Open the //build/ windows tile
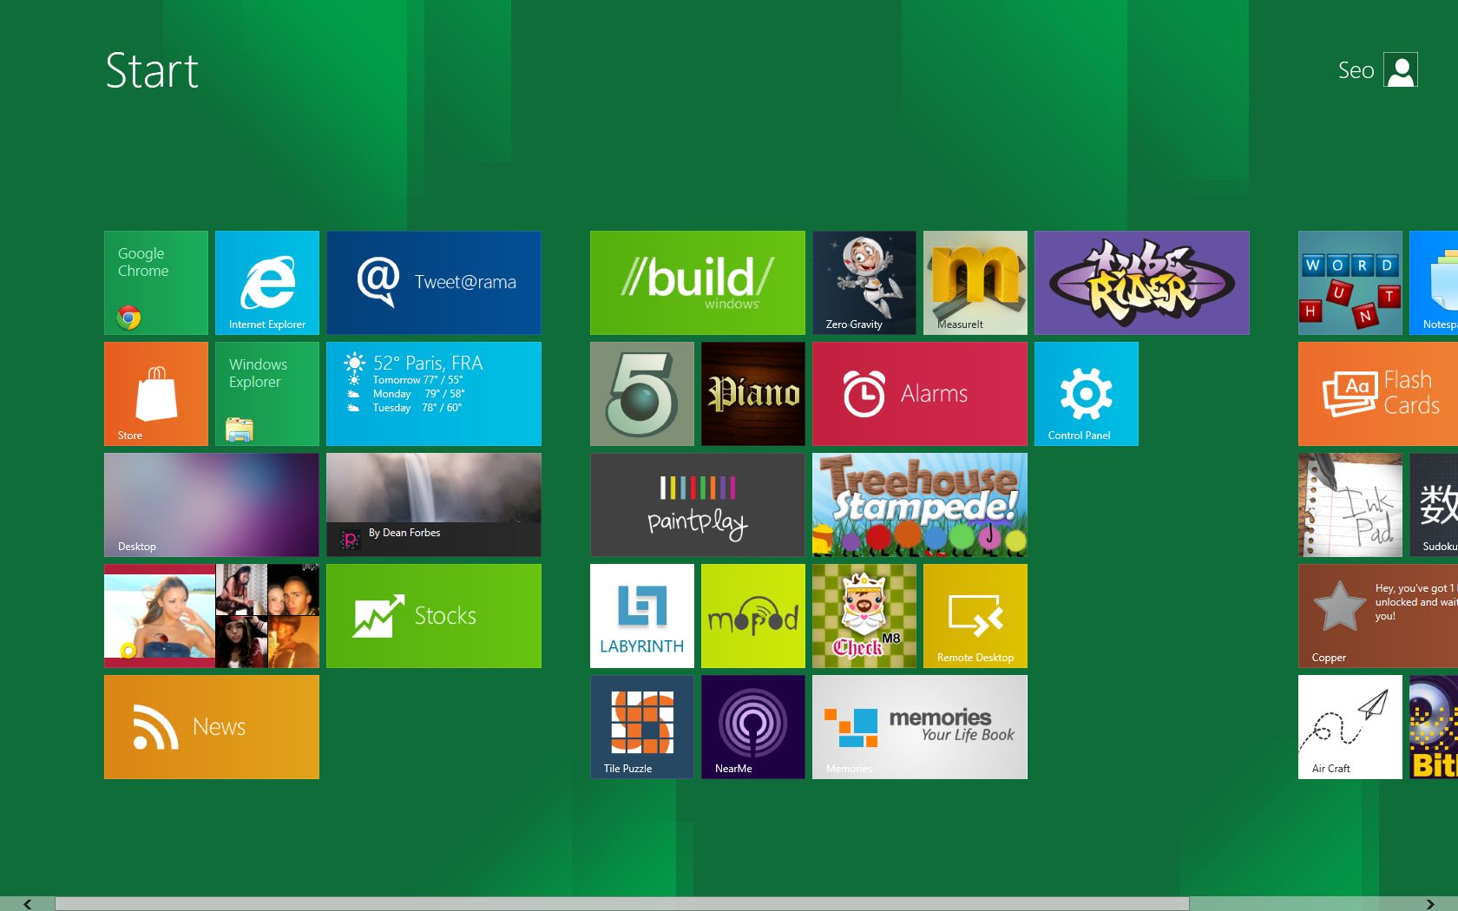Screen dimensions: 1458x911 coord(698,283)
